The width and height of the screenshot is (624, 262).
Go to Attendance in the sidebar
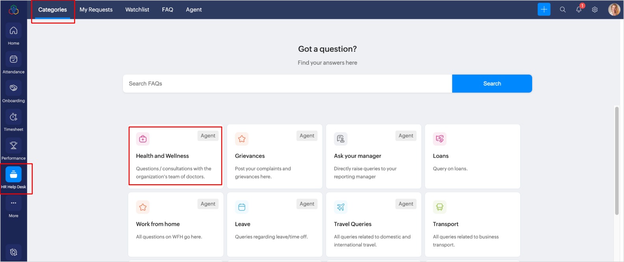tap(13, 60)
